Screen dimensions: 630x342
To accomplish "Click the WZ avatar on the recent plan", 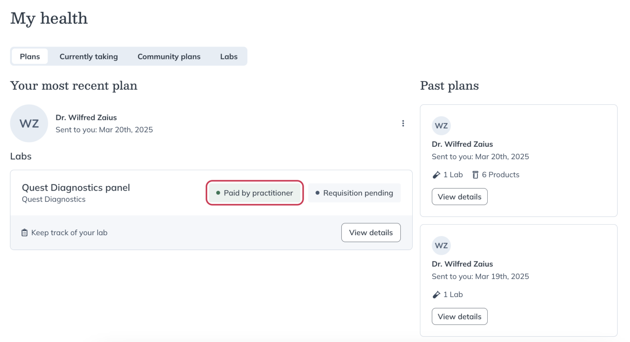I will tap(29, 123).
